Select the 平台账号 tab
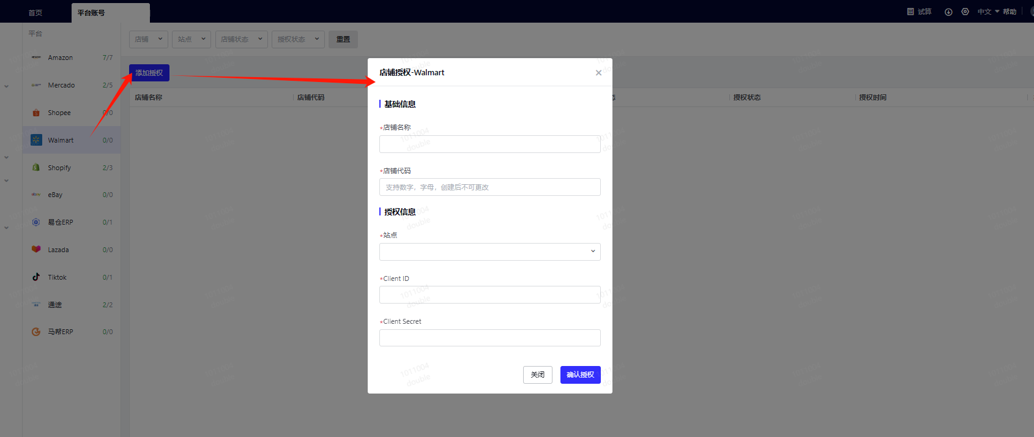This screenshot has height=437, width=1034. (x=110, y=13)
